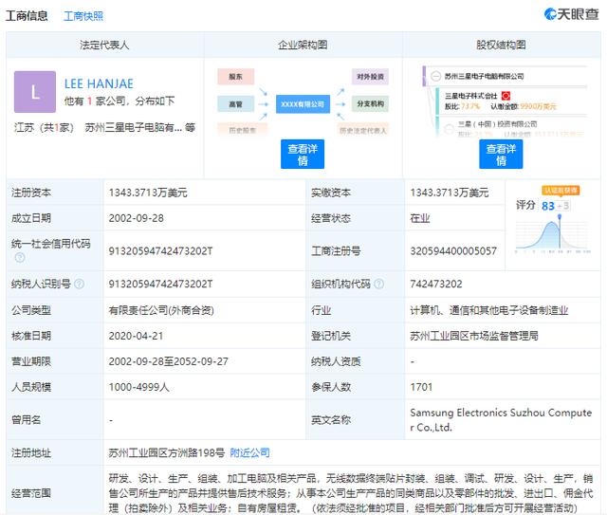Open help icon under 统一社会信用代码
The width and height of the screenshot is (607, 515).
click(20, 258)
